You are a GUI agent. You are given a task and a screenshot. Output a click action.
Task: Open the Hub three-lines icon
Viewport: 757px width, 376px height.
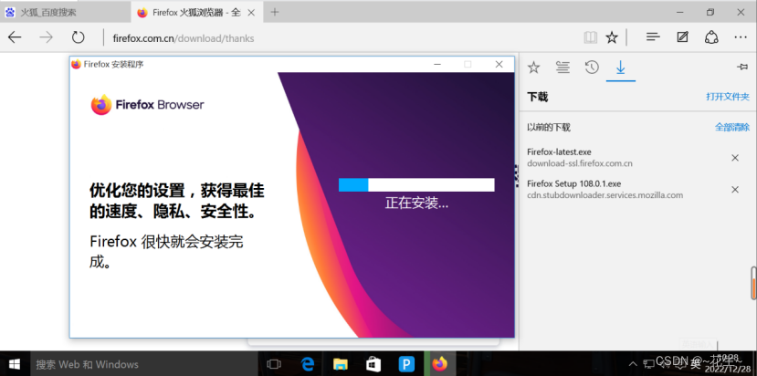point(653,37)
